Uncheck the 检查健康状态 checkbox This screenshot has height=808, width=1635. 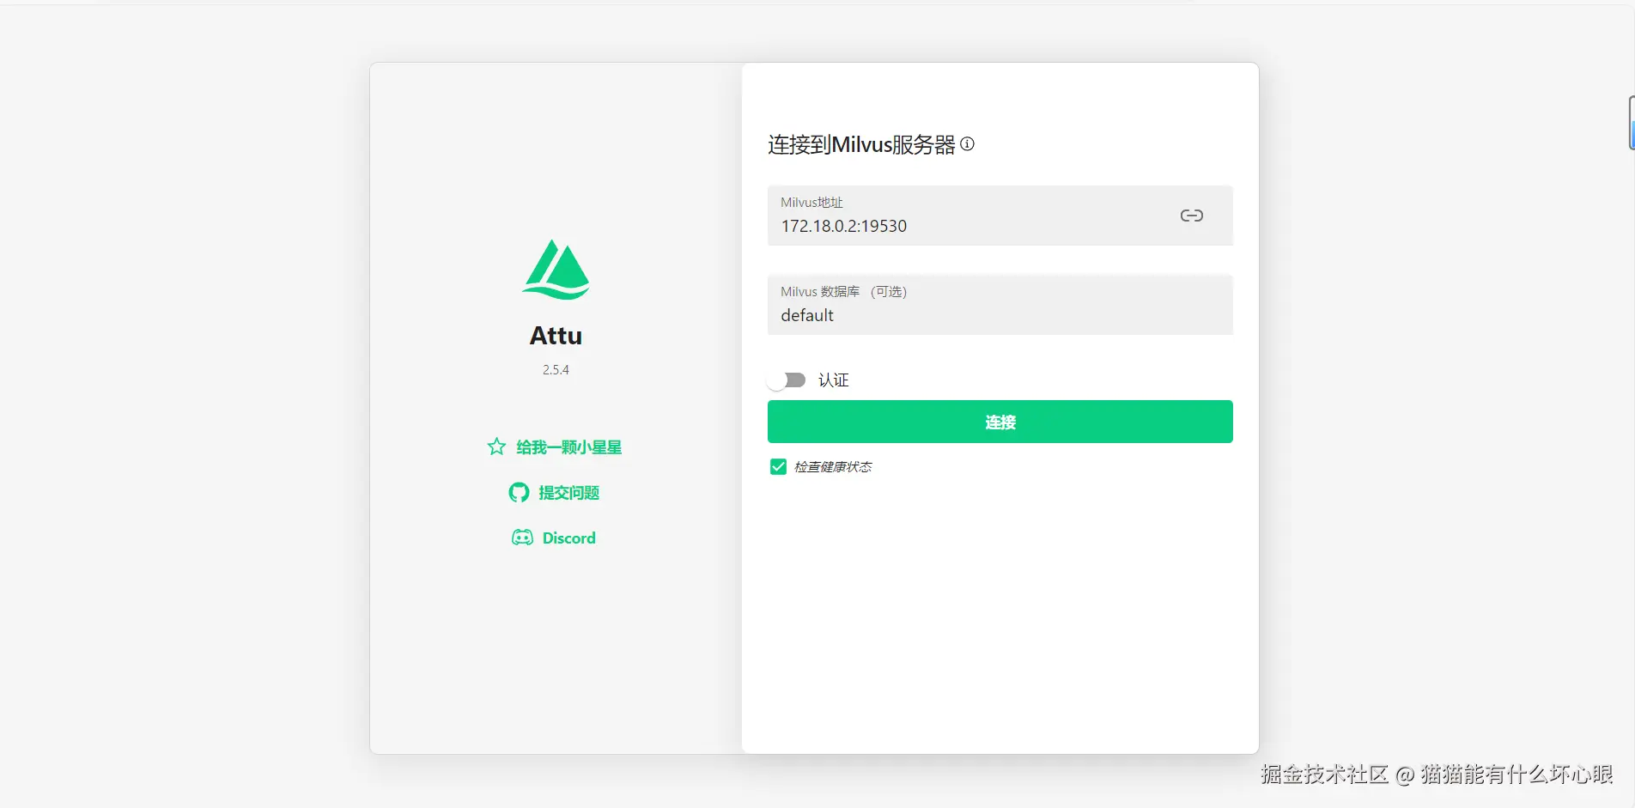[778, 466]
